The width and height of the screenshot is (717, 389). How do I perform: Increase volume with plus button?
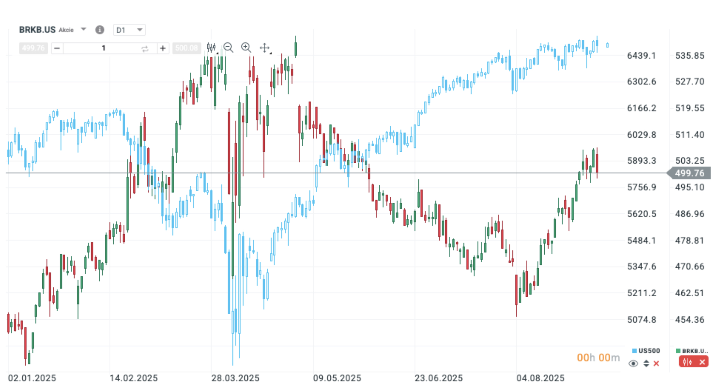pyautogui.click(x=163, y=48)
